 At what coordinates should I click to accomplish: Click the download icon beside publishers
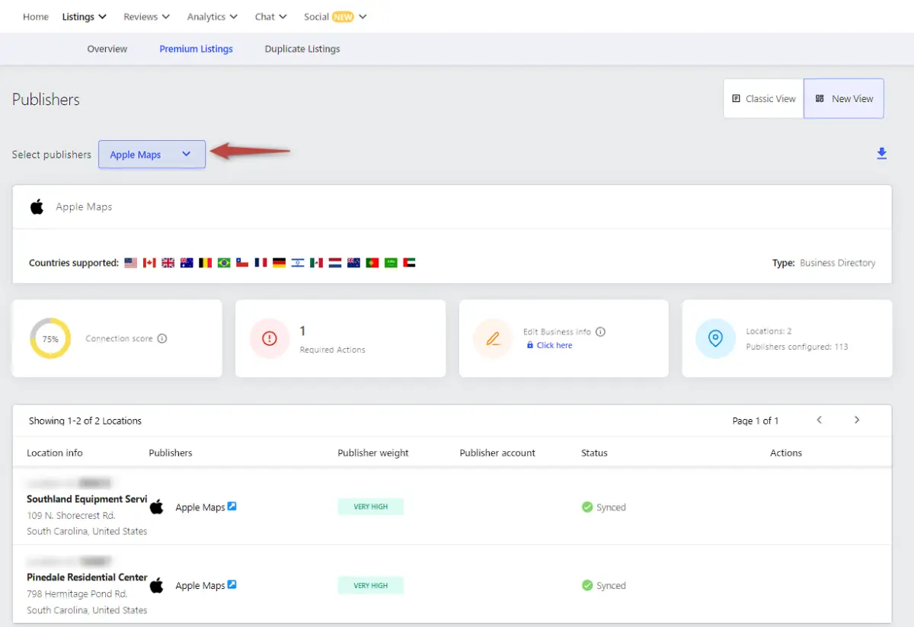pyautogui.click(x=881, y=154)
